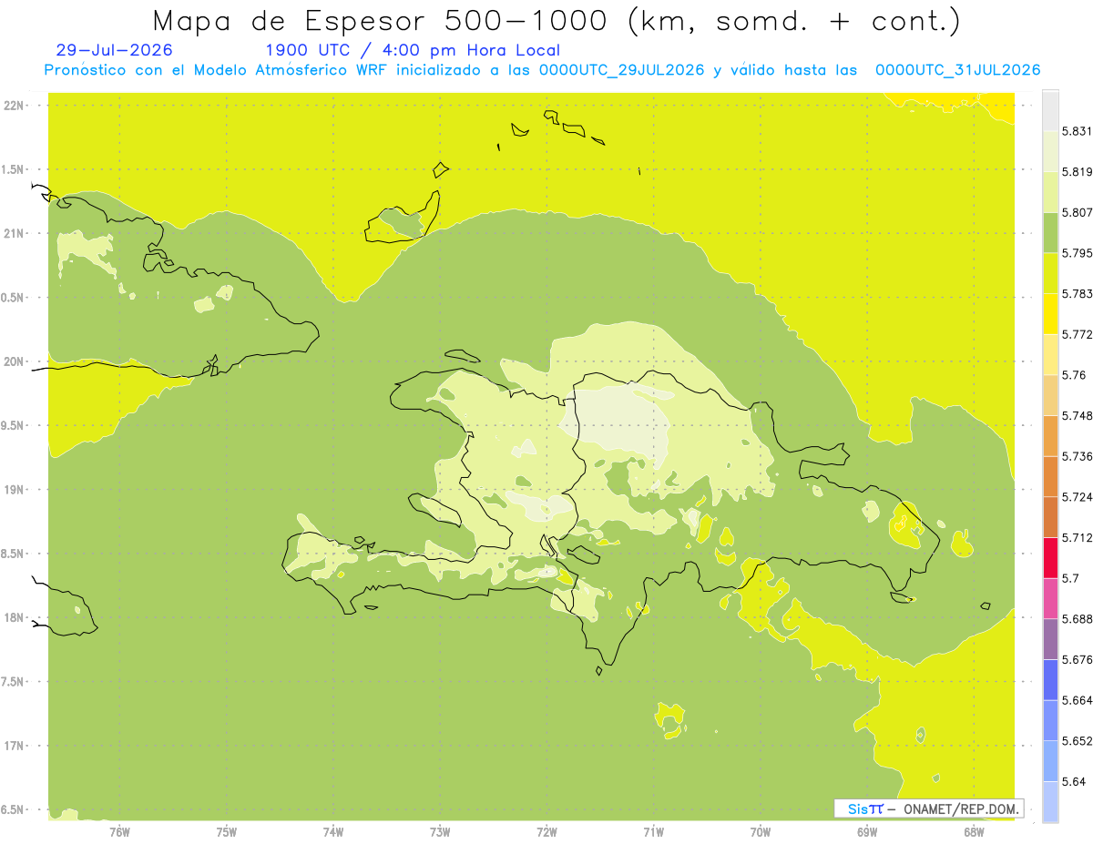Click the colorbar value 5.724

1078,497
